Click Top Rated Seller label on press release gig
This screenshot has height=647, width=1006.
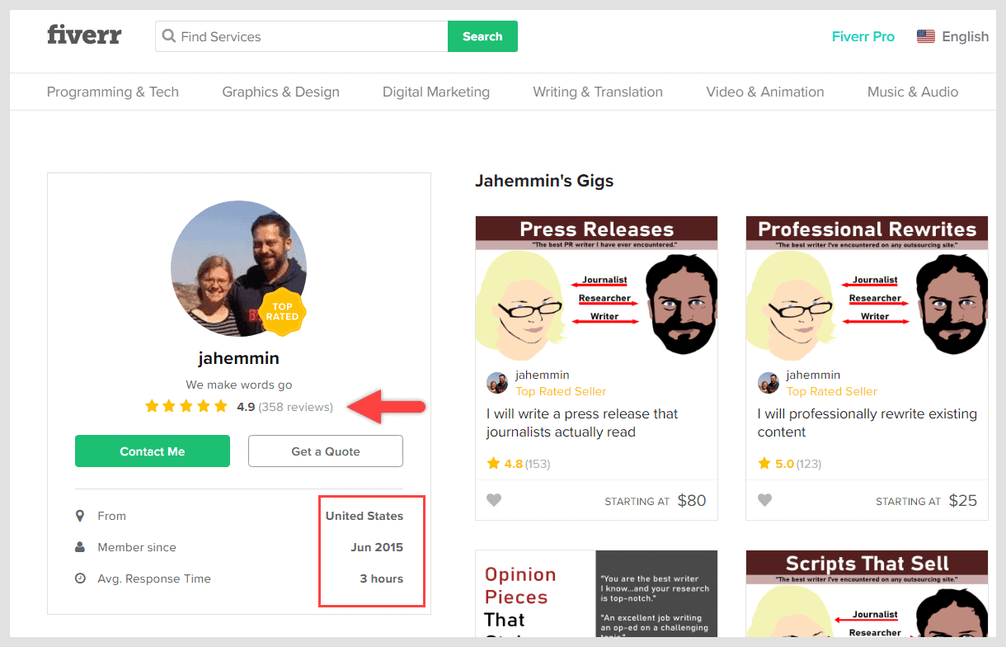(561, 391)
